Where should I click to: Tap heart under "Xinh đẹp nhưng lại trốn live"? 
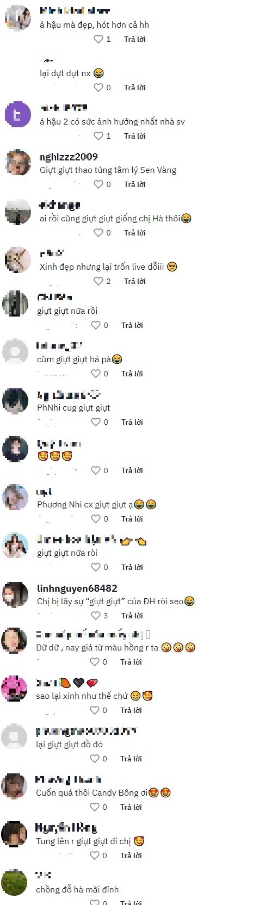(98, 281)
